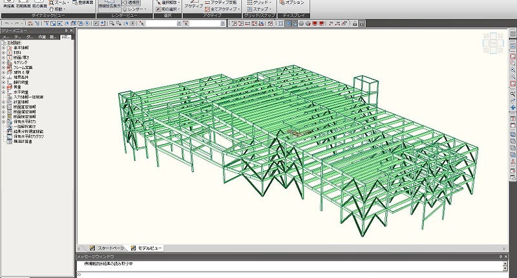
Task: Switch to the スタートページ tab
Action: click(x=109, y=248)
